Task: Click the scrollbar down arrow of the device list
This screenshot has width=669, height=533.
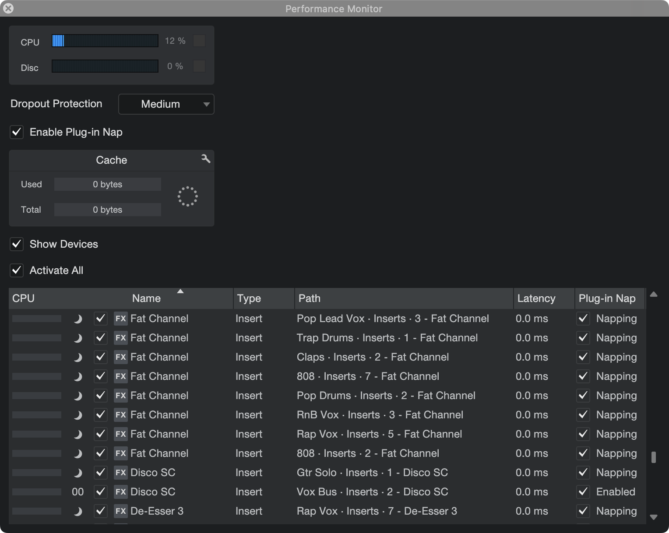Action: 654,517
